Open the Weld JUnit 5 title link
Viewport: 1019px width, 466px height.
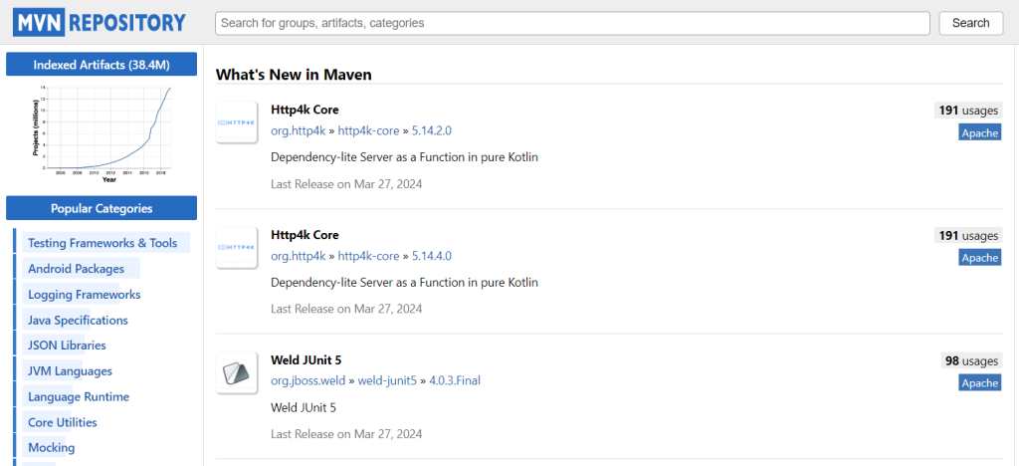[306, 359]
